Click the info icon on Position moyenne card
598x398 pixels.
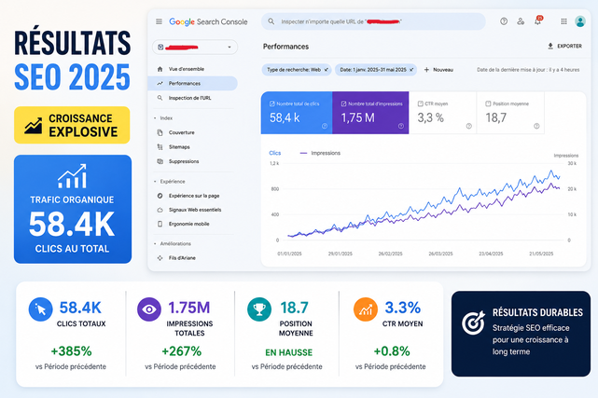click(536, 126)
